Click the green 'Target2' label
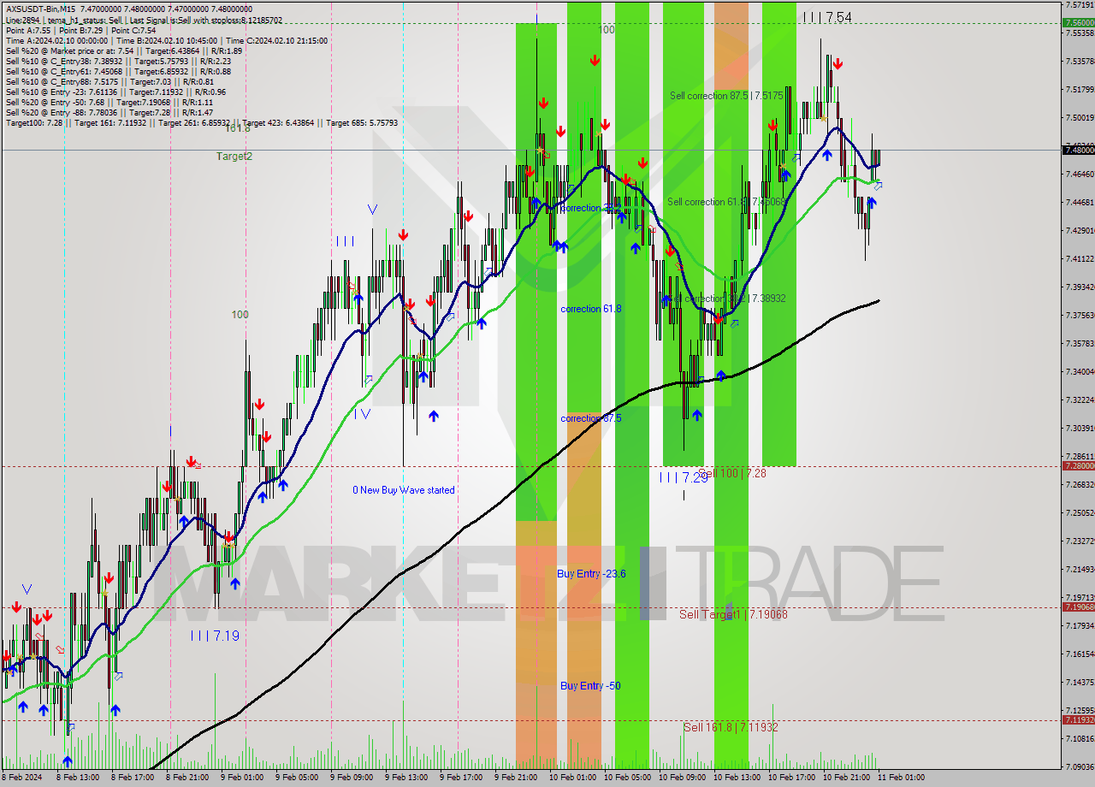The height and width of the screenshot is (787, 1095). click(x=234, y=157)
